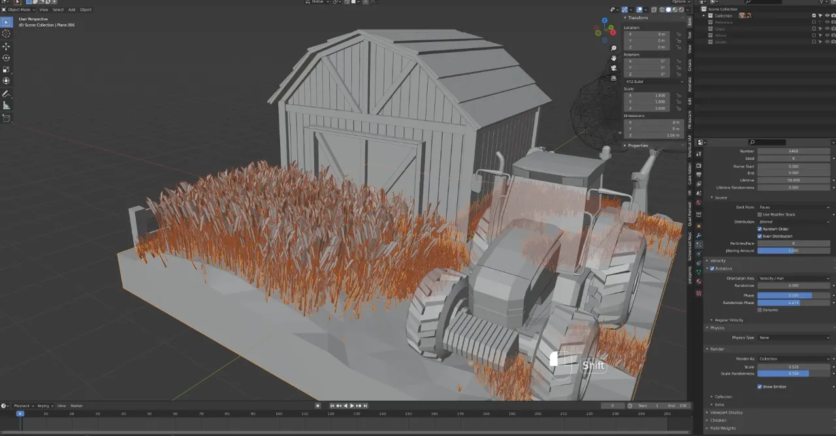Toggle viewport gizmos icon
The image size is (836, 436).
point(625,10)
